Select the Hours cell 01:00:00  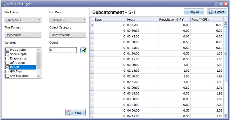[x=142, y=42]
